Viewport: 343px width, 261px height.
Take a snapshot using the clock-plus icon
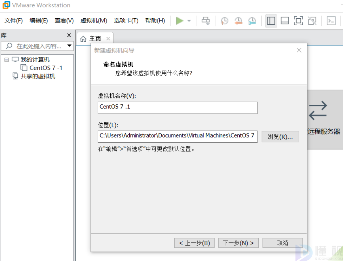click(224, 21)
